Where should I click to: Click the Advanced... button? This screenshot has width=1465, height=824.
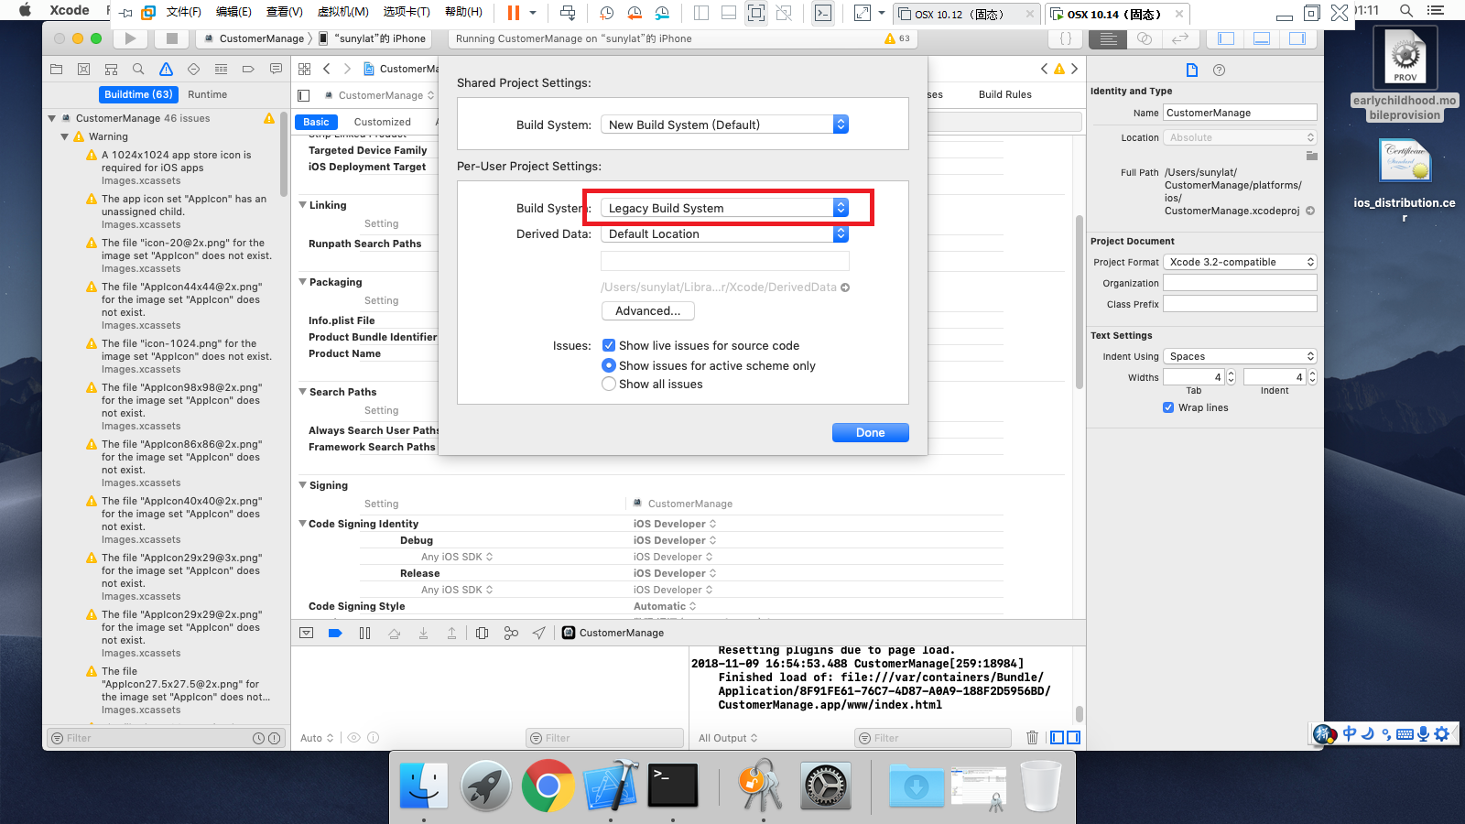pos(648,311)
